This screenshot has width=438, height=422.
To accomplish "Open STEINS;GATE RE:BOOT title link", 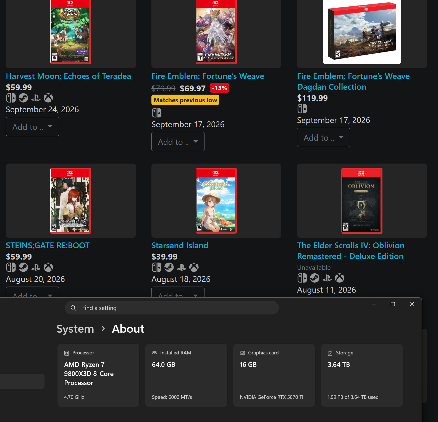I will [48, 245].
